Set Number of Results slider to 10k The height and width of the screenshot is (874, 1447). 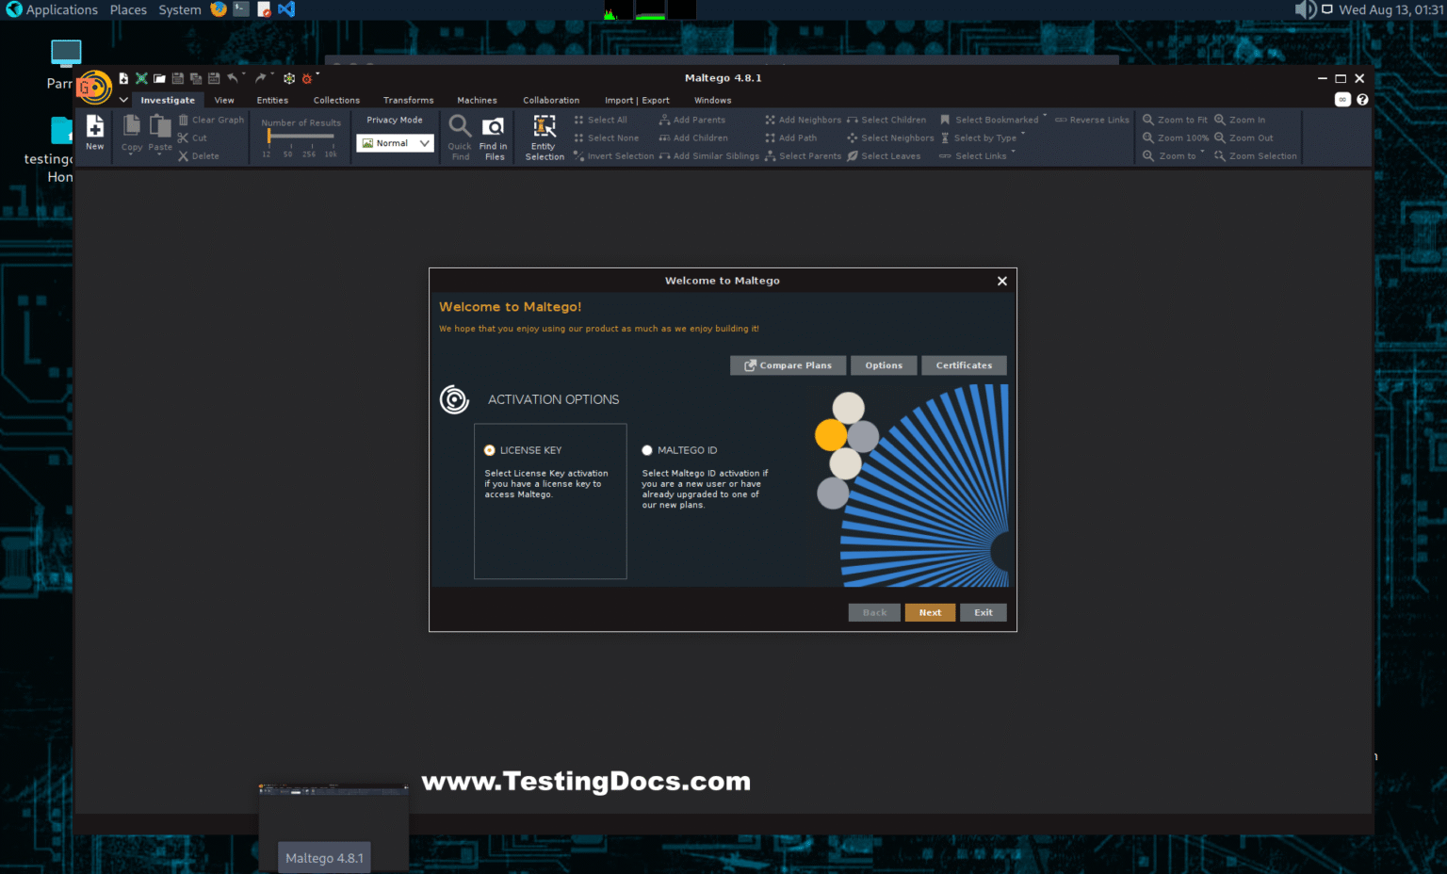pos(332,137)
